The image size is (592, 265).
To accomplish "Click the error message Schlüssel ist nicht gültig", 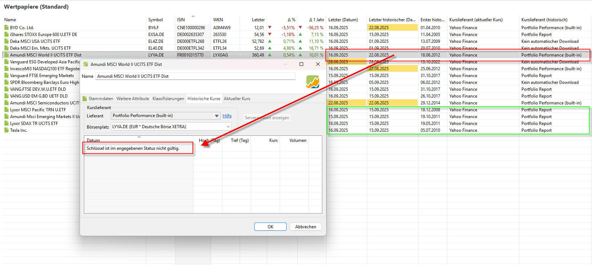I will [x=133, y=148].
